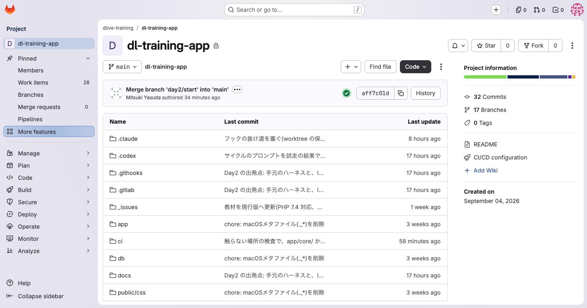The height and width of the screenshot is (308, 587).
Task: Open the create new plus icon in top bar
Action: coord(496,10)
